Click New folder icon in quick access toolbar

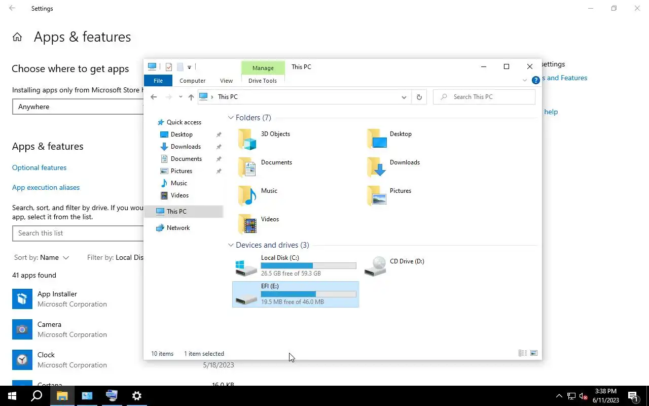pos(180,67)
